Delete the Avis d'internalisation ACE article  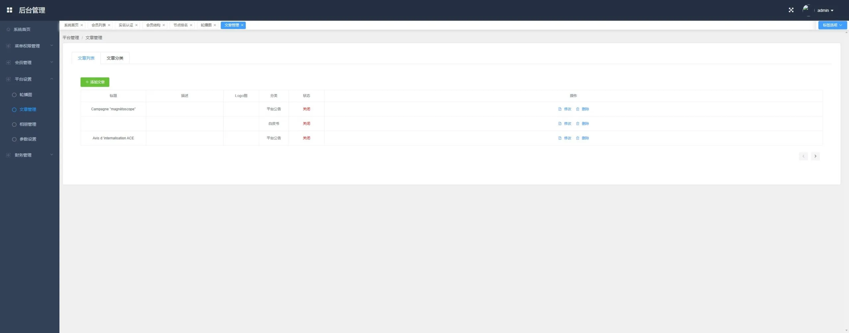(582, 138)
